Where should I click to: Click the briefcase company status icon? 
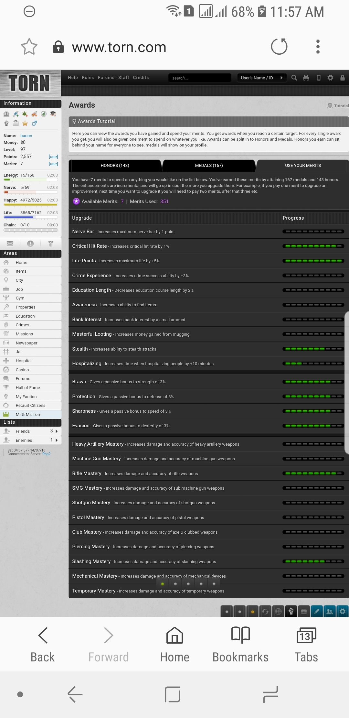coord(16,123)
